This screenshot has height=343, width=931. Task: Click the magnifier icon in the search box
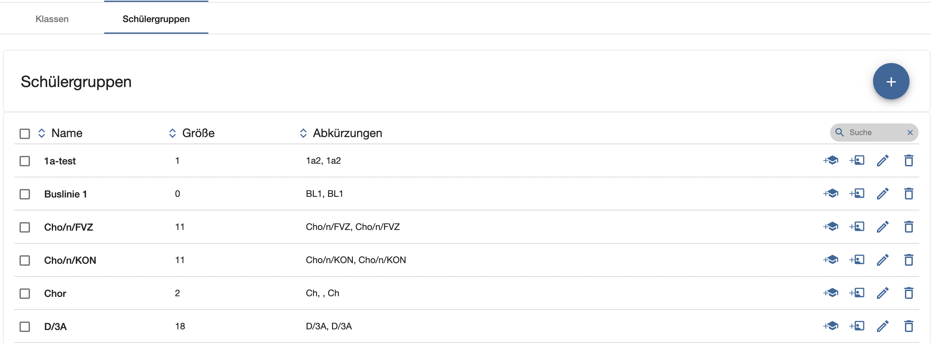(840, 133)
